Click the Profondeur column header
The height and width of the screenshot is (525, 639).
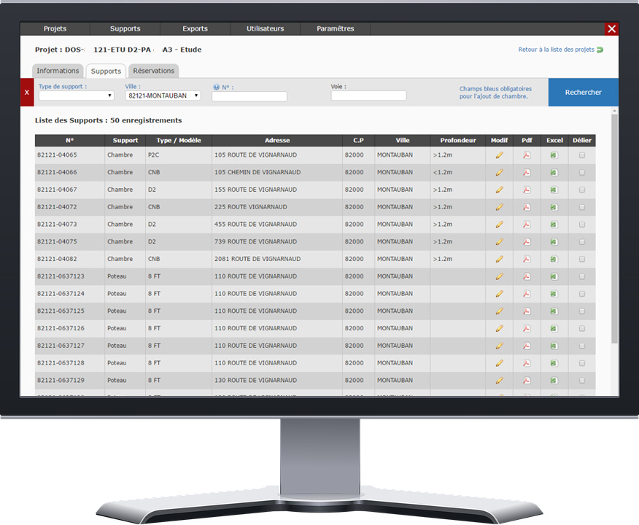point(458,141)
